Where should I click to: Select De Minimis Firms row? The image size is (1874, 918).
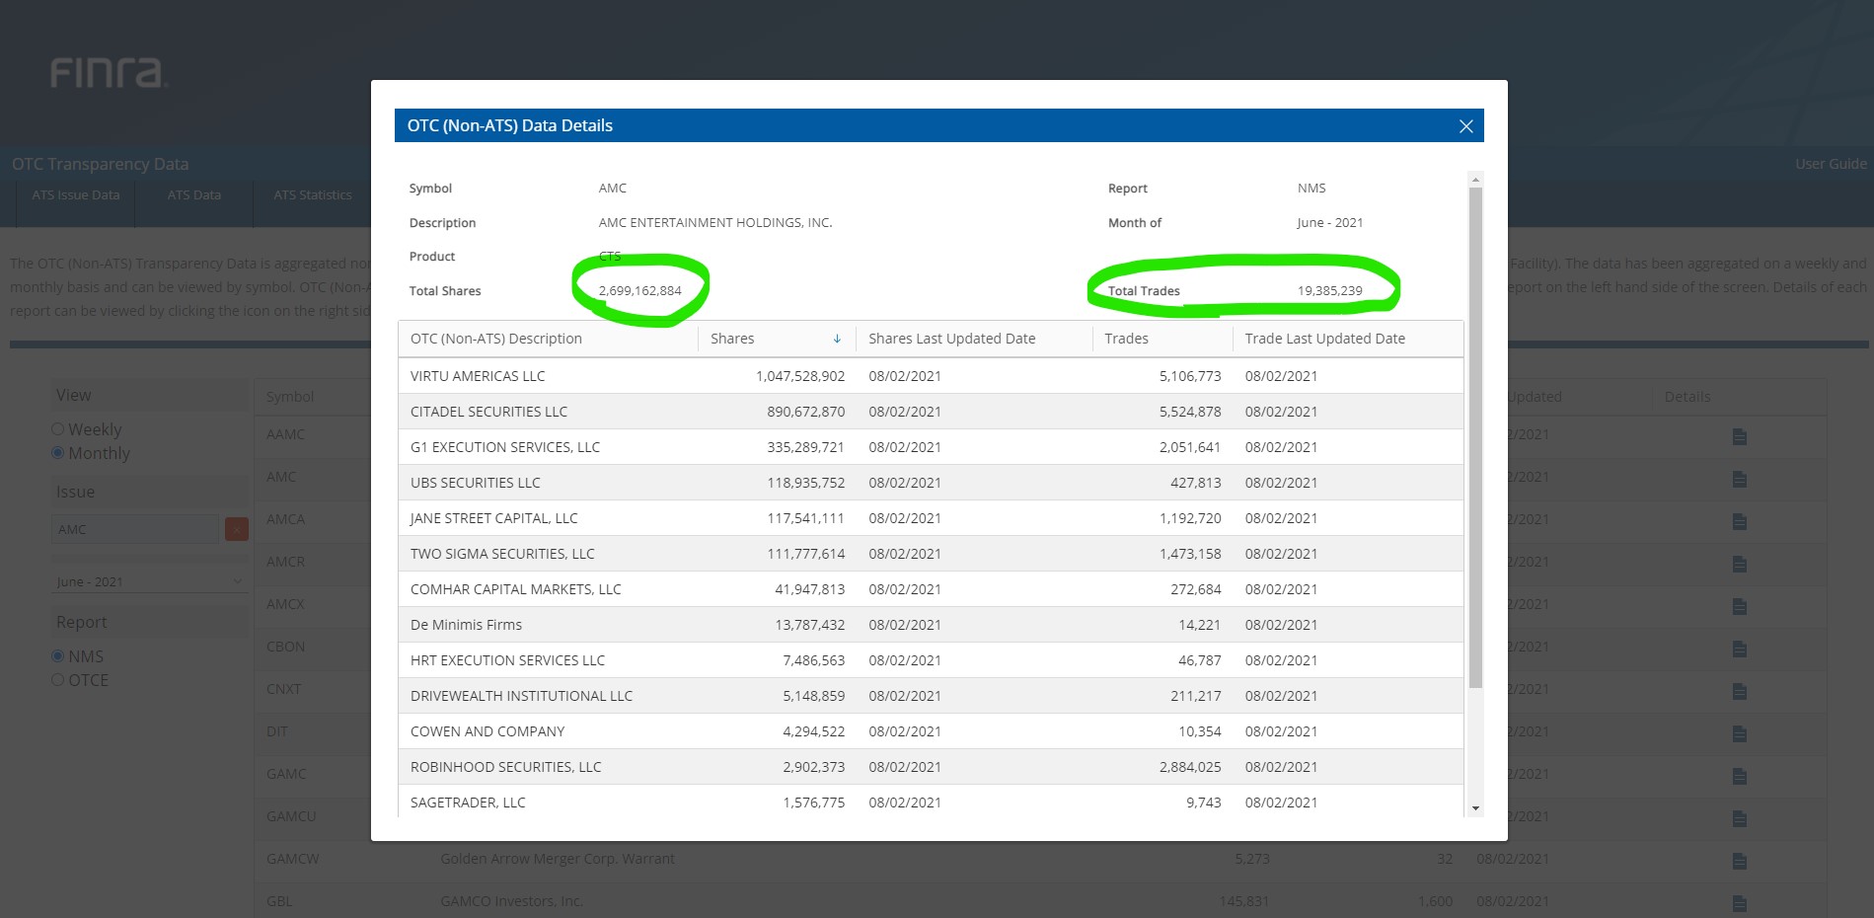931,625
